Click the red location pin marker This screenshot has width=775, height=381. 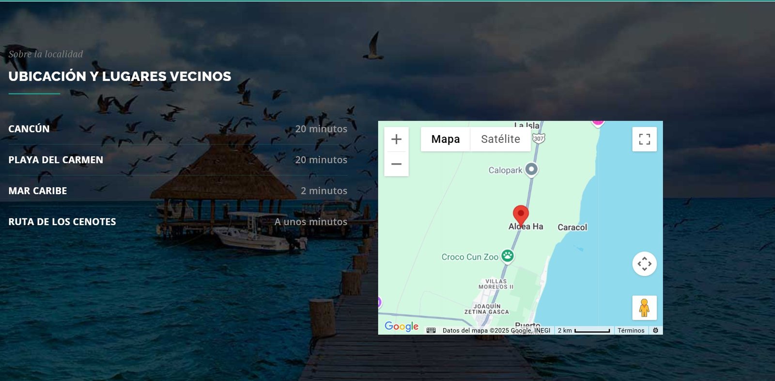point(521,215)
